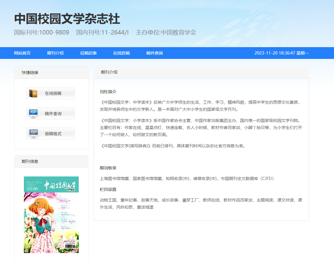
Task: Choose 稿件查询 in the top navigation bar
Action: point(154,53)
